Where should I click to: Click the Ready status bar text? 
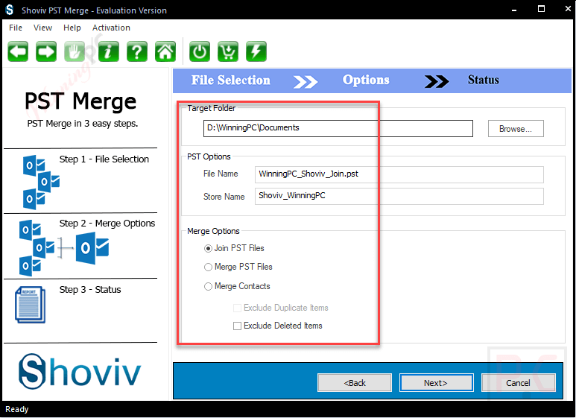click(x=17, y=409)
